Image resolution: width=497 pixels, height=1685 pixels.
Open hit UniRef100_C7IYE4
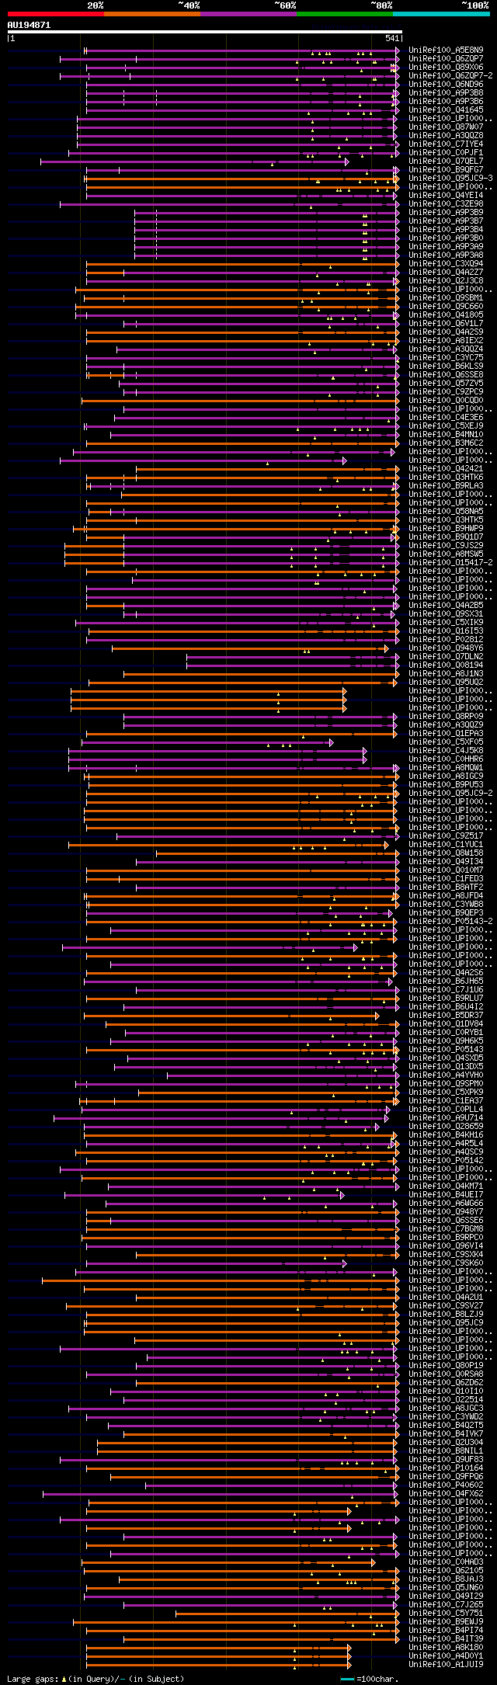[x=446, y=144]
